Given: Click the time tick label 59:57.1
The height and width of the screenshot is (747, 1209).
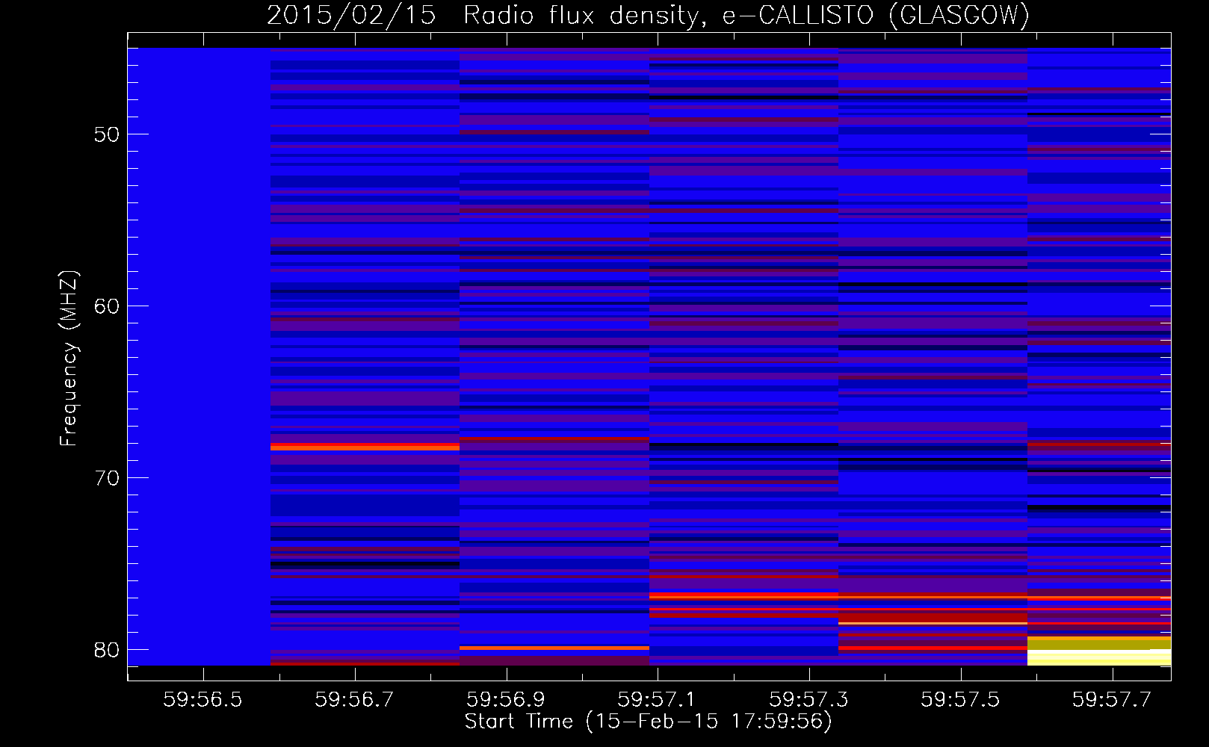Looking at the screenshot, I should 657,699.
